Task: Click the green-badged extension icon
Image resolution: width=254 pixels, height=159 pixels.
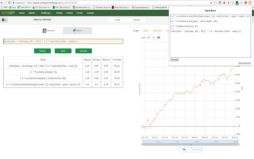Action: 237,3
